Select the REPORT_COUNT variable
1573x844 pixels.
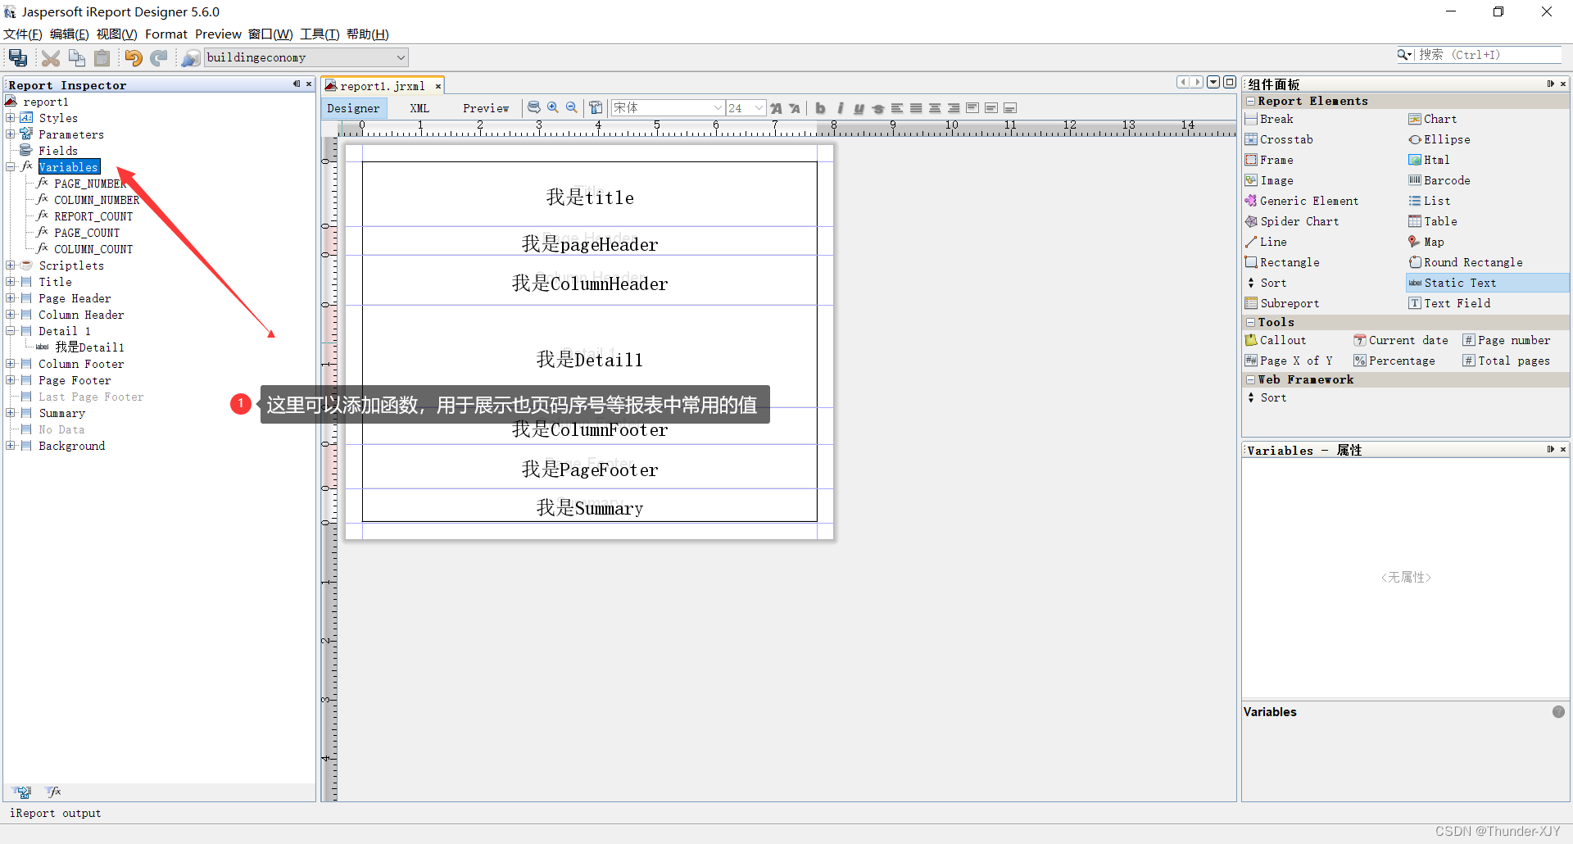coord(93,216)
